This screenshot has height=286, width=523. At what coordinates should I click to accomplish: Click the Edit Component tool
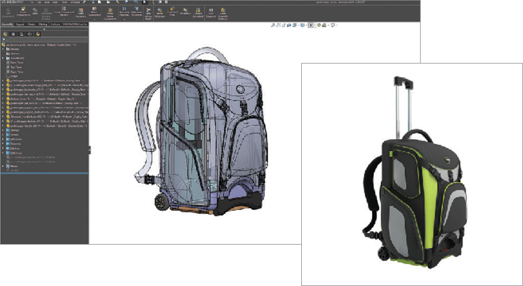tap(8, 12)
